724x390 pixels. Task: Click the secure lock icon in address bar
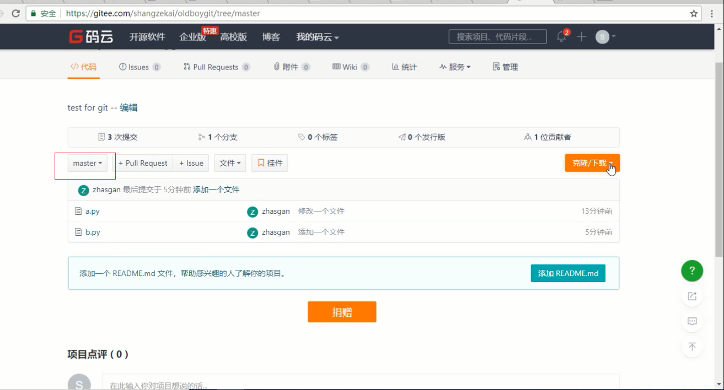point(34,13)
